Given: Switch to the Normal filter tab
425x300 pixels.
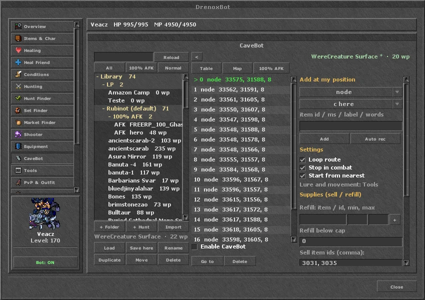Looking at the screenshot, I should [x=173, y=68].
